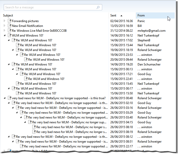Collapse the reply sent 19/06/2015 18:19
Screen dimensions: 178x154
click(13, 50)
